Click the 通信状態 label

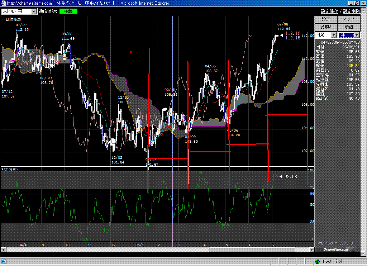48,11
